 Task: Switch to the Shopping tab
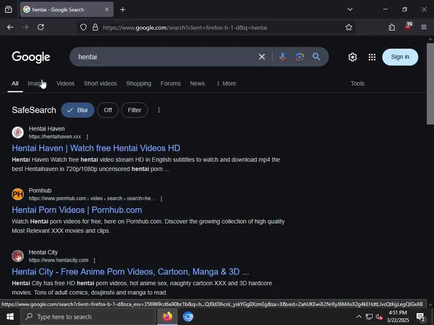point(139,83)
